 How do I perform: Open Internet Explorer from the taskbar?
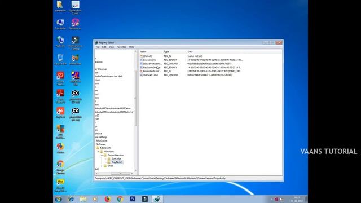71,199
